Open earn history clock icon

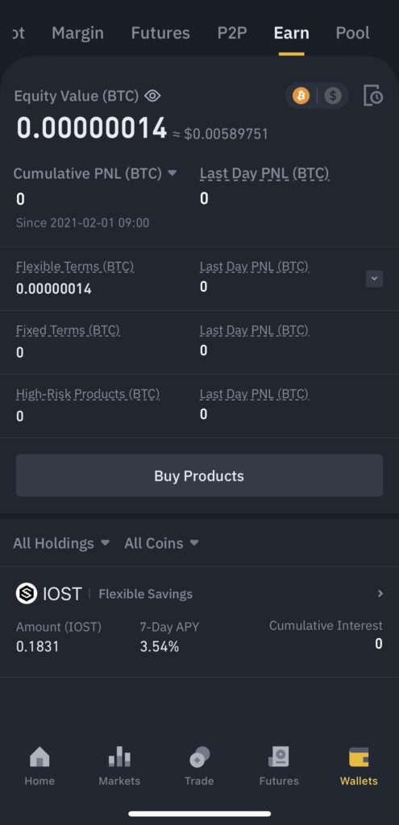coord(373,96)
